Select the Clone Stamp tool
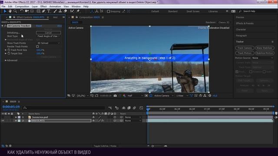This screenshot has height=156, width=278. point(60,11)
